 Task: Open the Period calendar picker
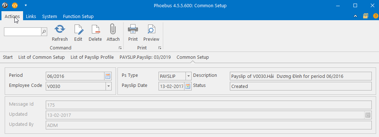[108, 76]
